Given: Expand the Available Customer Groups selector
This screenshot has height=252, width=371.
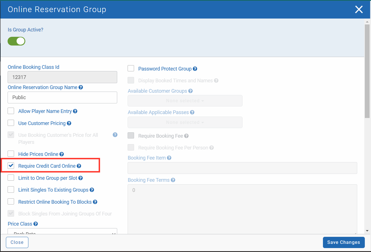Looking at the screenshot, I should [x=185, y=101].
